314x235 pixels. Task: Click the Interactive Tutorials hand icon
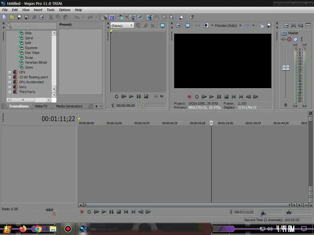181,17
